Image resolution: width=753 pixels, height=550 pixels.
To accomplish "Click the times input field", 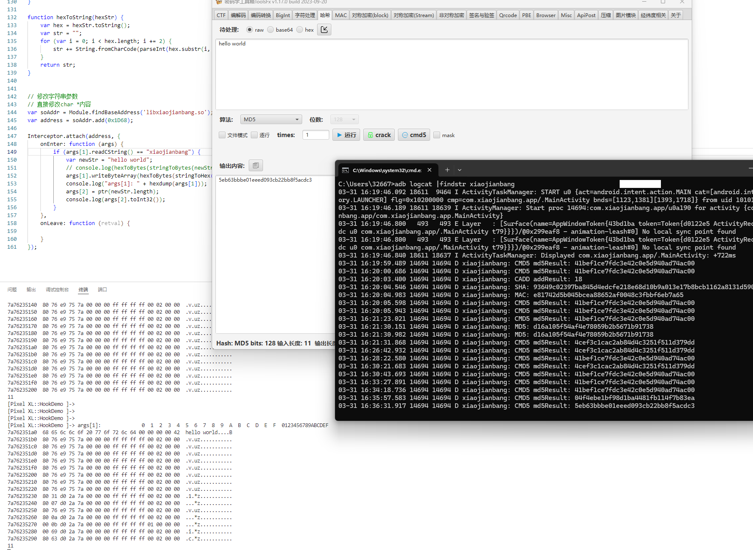I will pos(316,135).
